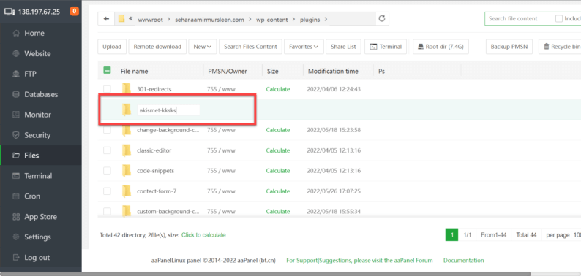Open the 301-redirects folder icon
581x276 pixels.
pyautogui.click(x=127, y=89)
